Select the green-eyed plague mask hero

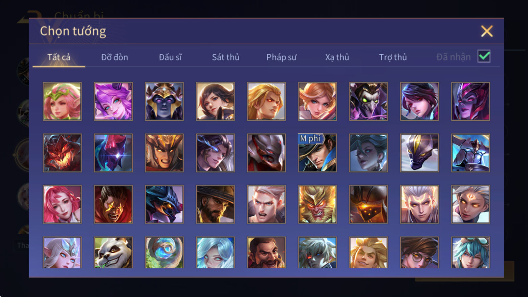point(369,101)
